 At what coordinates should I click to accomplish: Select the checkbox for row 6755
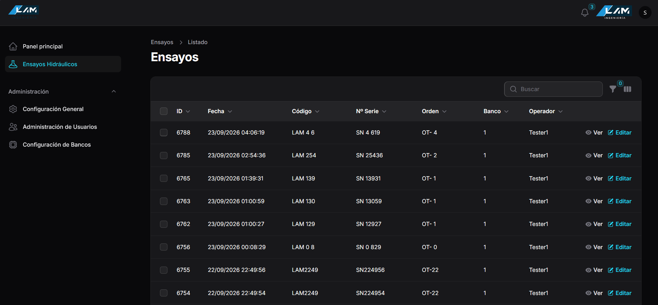click(x=164, y=270)
